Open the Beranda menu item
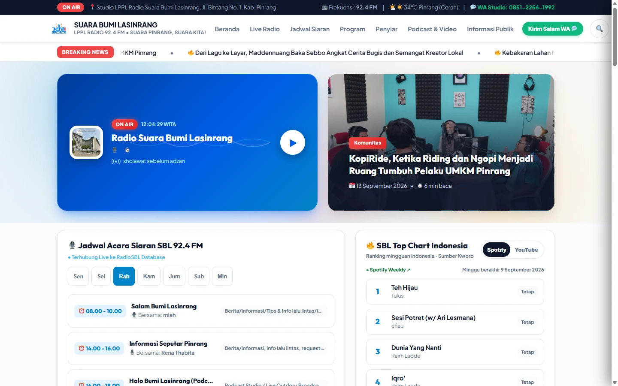The height and width of the screenshot is (386, 618). (x=227, y=29)
